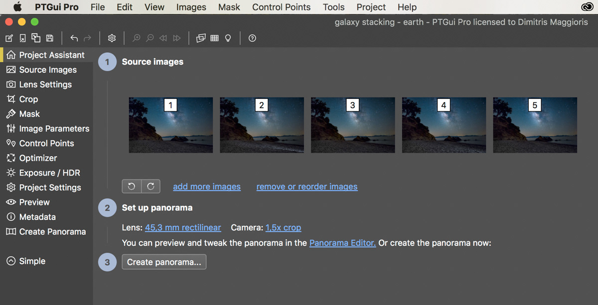Viewport: 598px width, 305px height.
Task: Click the zoom out magnifier icon
Action: (149, 38)
